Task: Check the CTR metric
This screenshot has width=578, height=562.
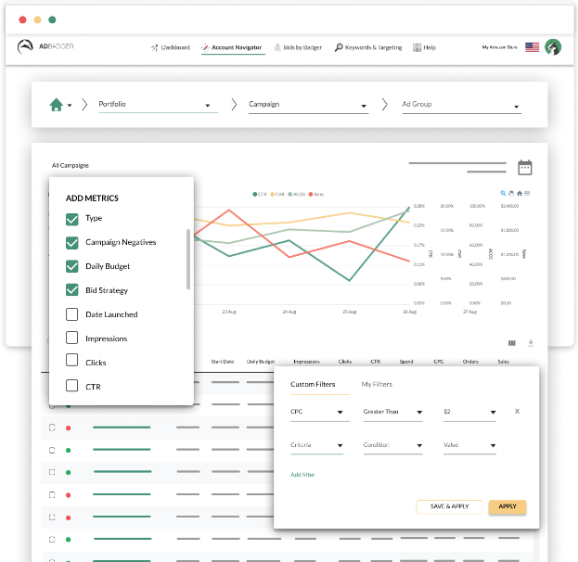Action: pos(71,386)
